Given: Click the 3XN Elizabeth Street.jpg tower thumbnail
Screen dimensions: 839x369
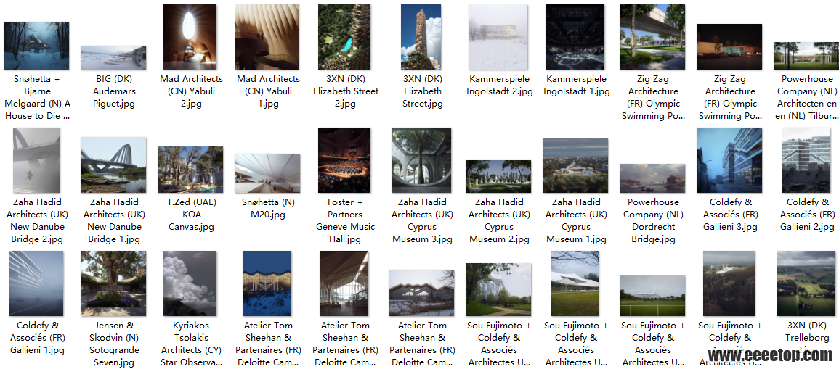Looking at the screenshot, I should point(421,37).
